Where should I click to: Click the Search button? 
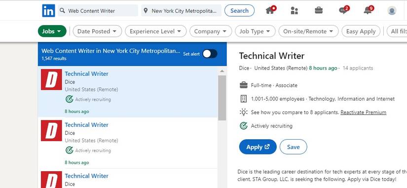coord(239,11)
